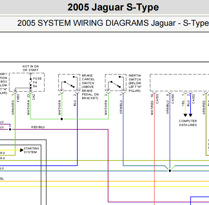Click the 'INERTIA SWITCH' label

(x=135, y=77)
